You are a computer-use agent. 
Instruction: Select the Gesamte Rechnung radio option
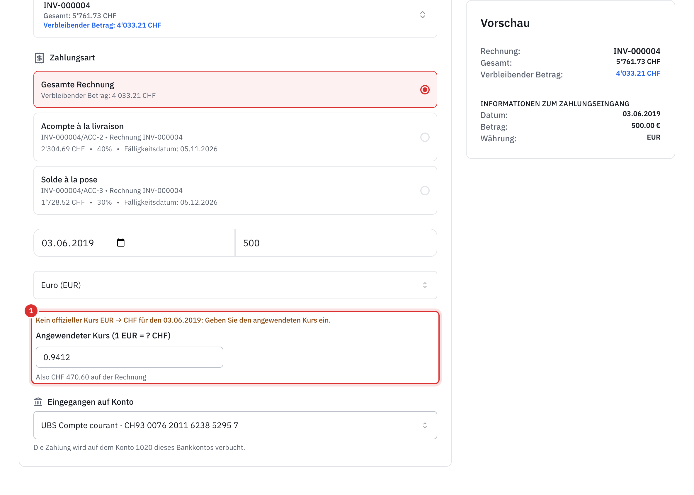pyautogui.click(x=425, y=90)
